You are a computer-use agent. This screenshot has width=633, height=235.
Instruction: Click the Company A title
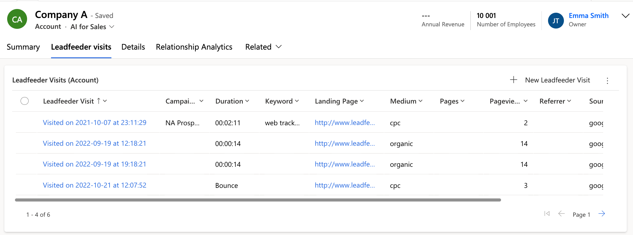click(61, 15)
